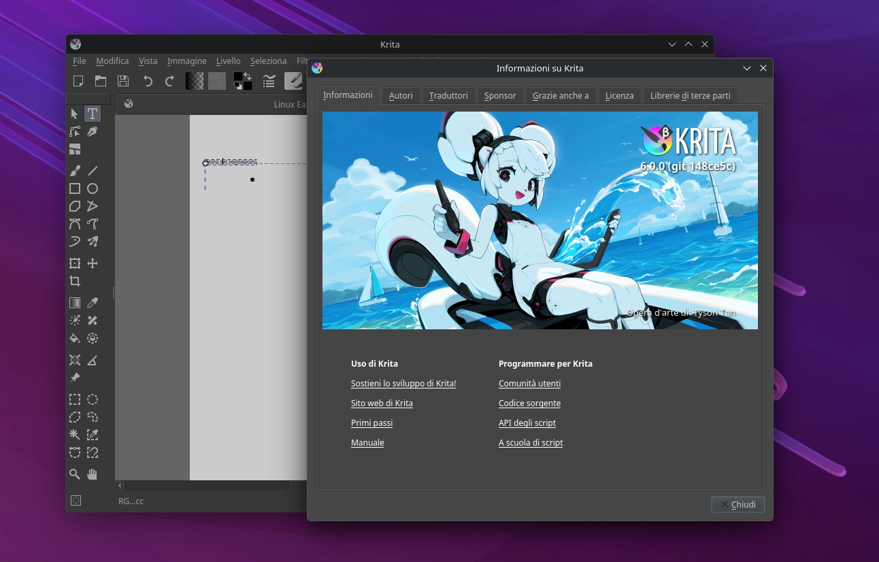The width and height of the screenshot is (879, 562).
Task: Open the brush preset editor icon
Action: [x=294, y=81]
